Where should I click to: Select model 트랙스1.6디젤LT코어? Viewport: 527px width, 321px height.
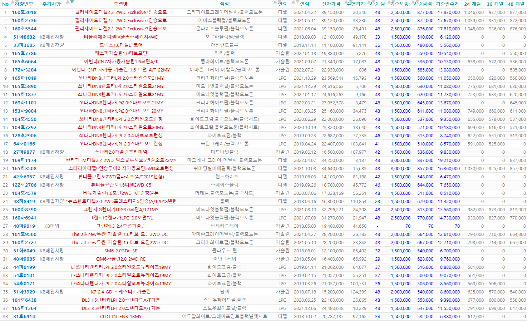(121, 45)
